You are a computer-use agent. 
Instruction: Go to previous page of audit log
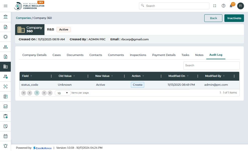pyautogui.click(x=30, y=93)
